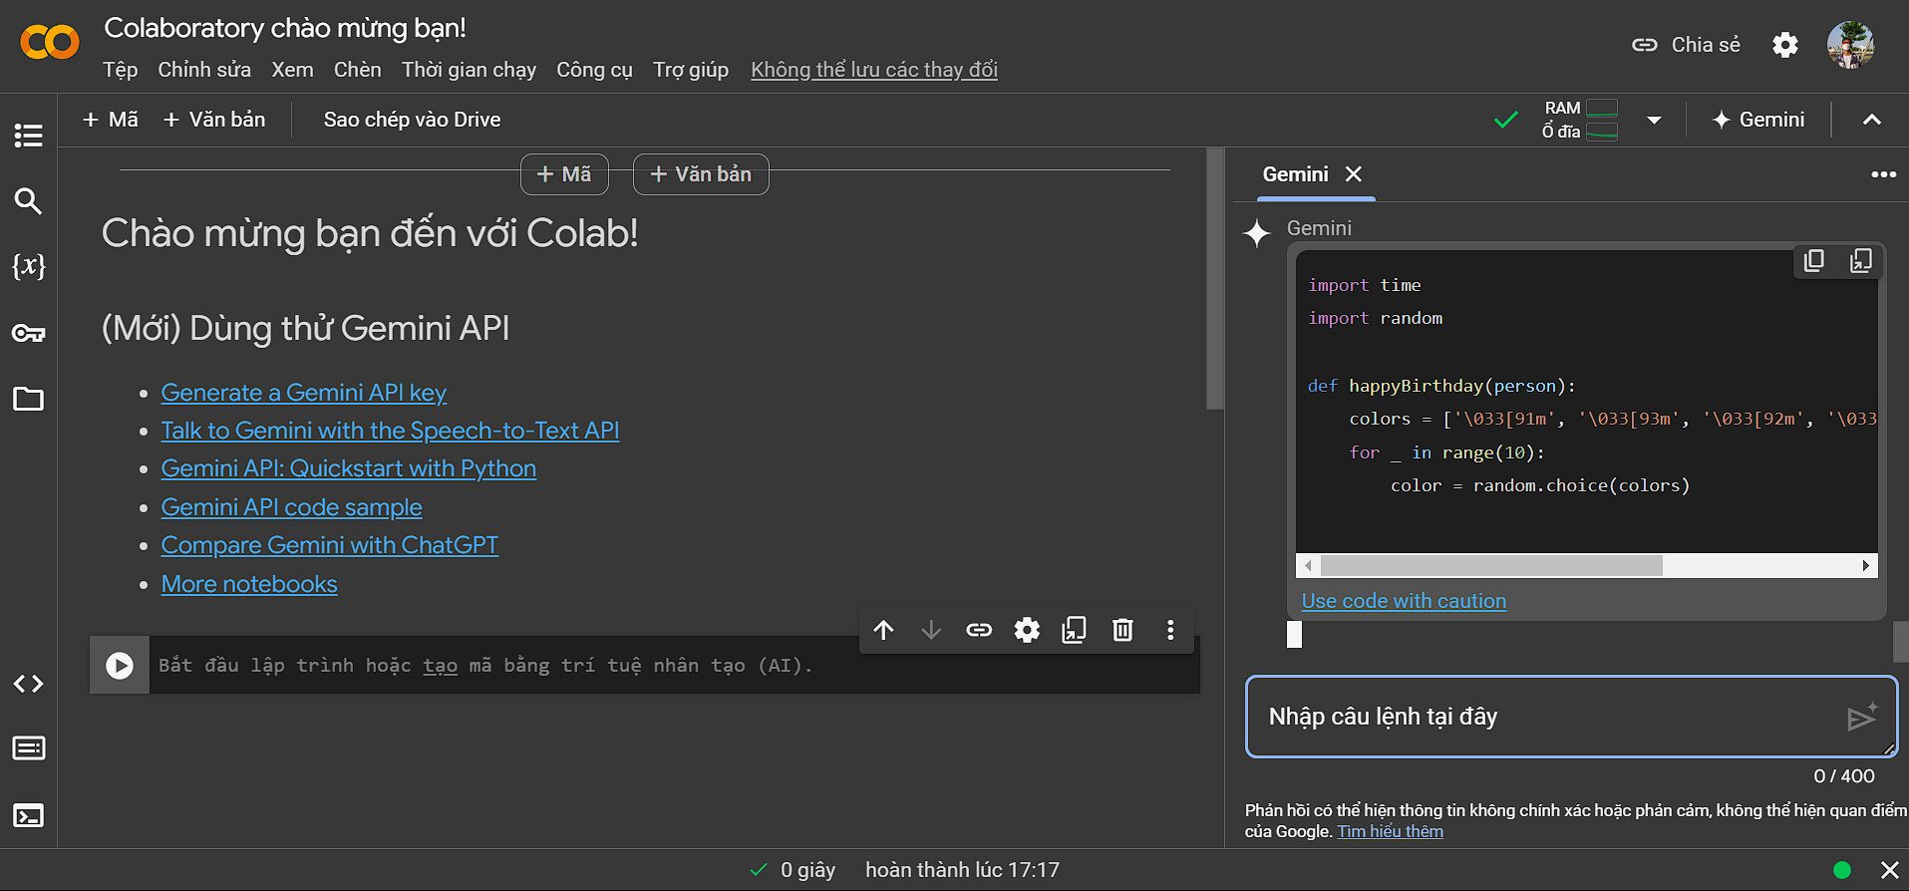
Task: Open the variables {x} panel
Action: tap(28, 266)
